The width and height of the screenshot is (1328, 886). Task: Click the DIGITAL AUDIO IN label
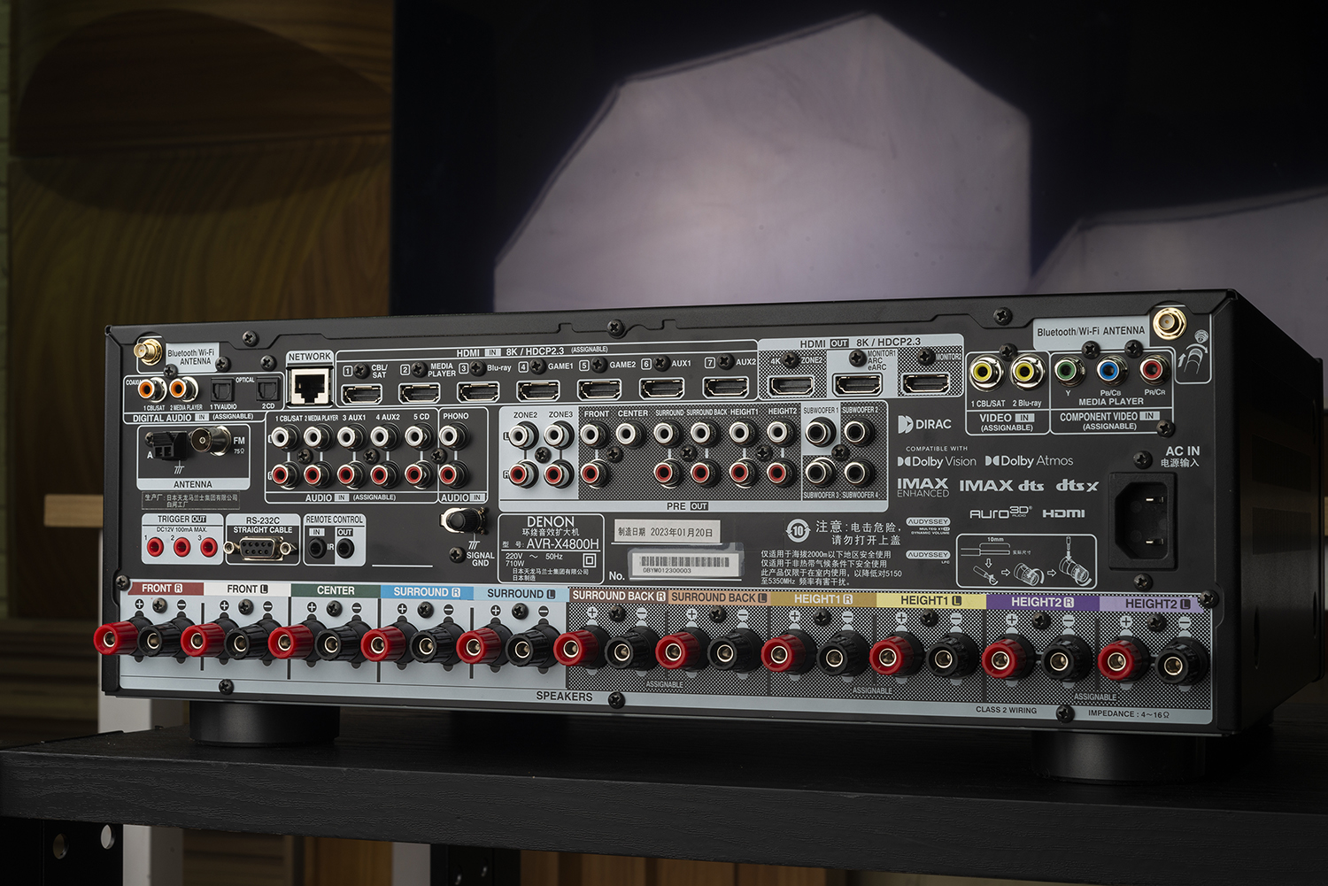[170, 418]
